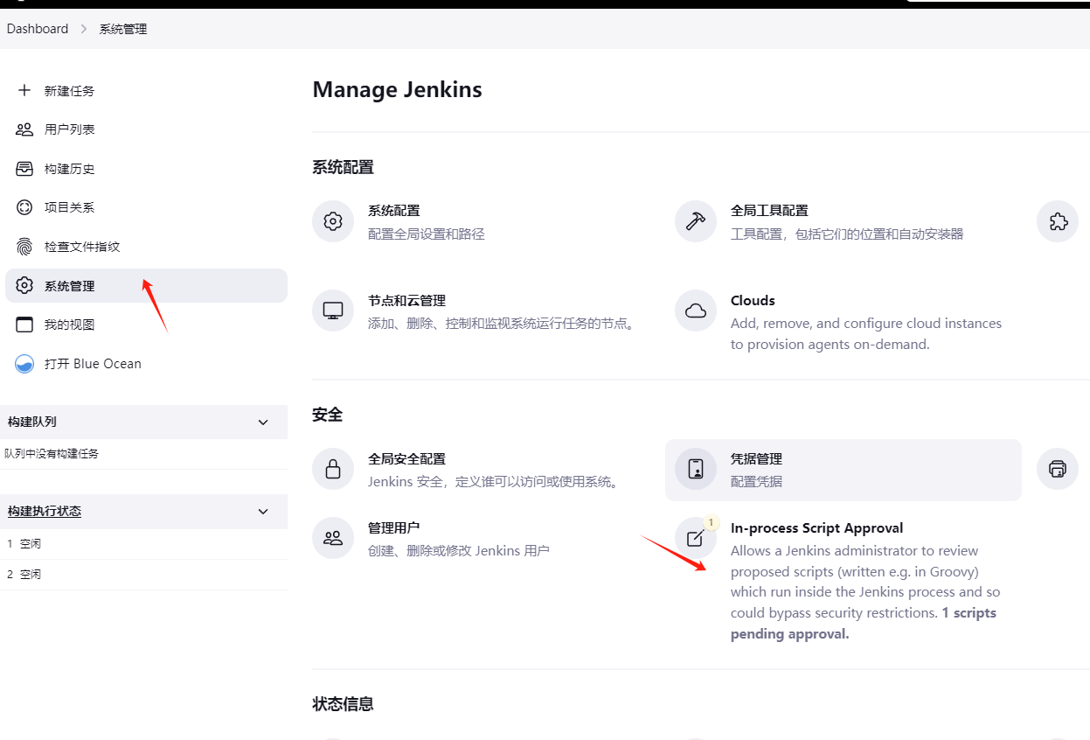
Task: Open the 凭据管理 card title
Action: 756,458
